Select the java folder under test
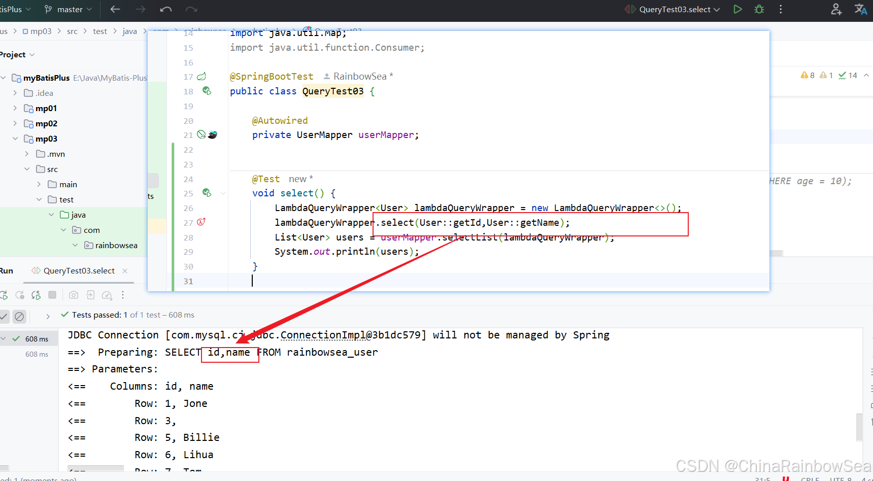 [73, 215]
